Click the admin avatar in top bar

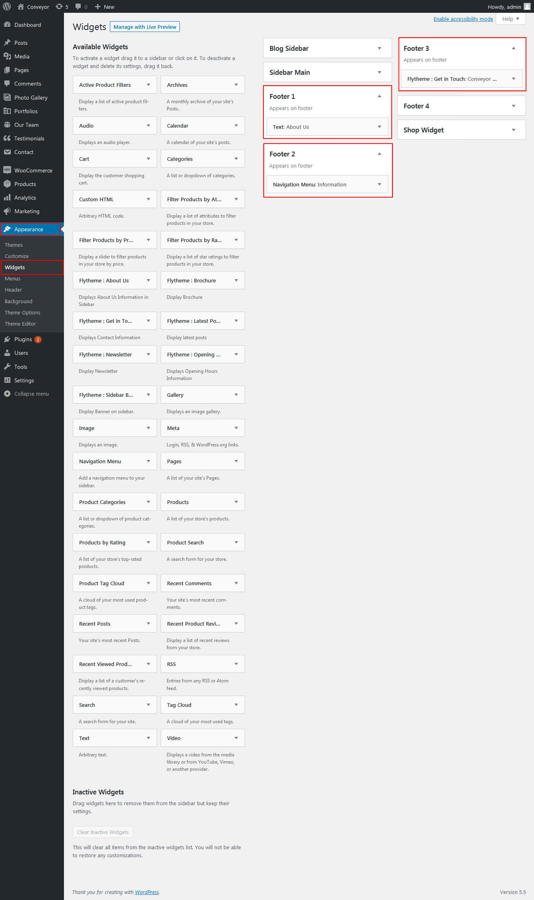[x=527, y=6]
